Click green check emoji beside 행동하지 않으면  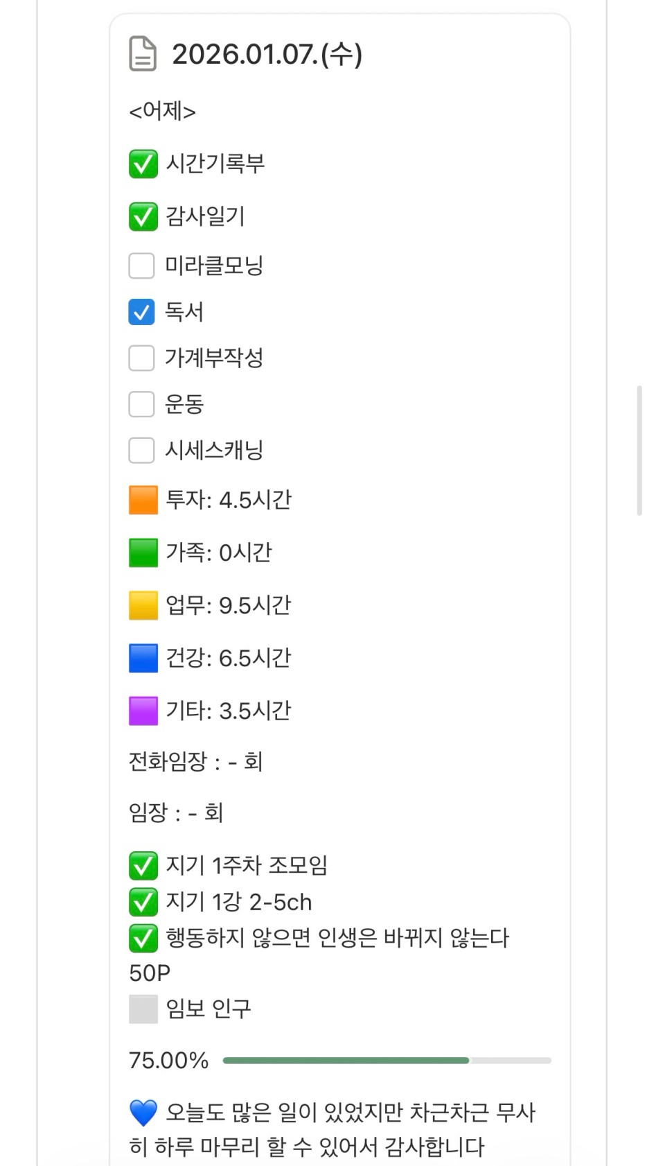pyautogui.click(x=143, y=939)
